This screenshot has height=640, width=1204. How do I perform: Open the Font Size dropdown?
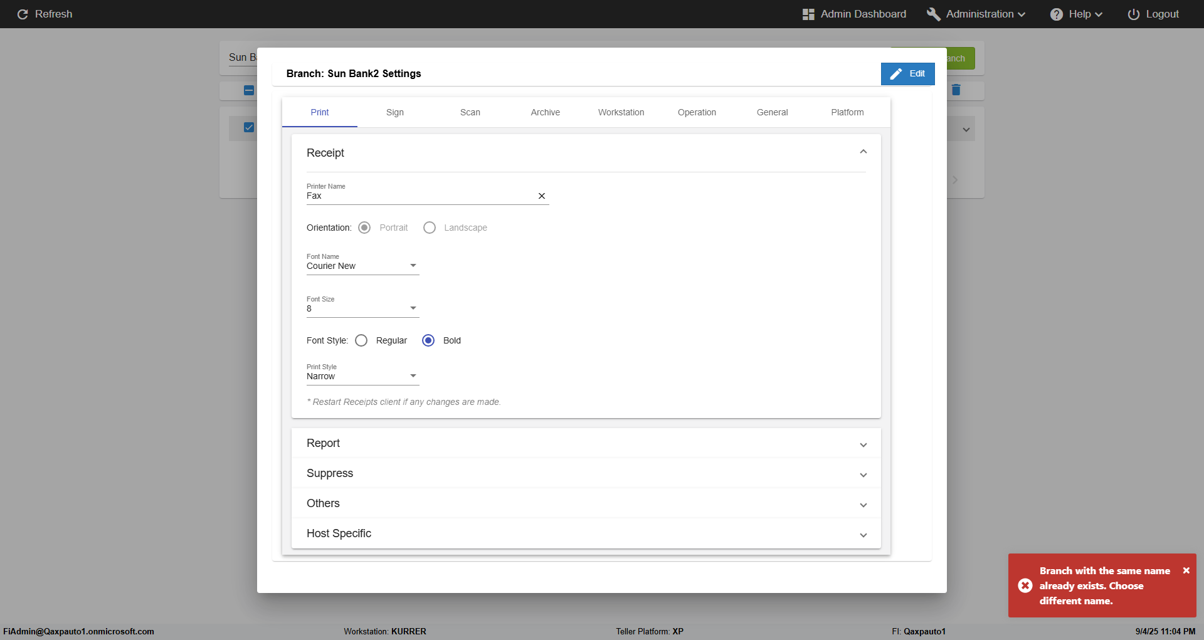[x=362, y=308]
